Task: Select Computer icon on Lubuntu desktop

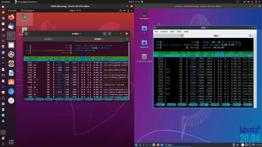Action: click(144, 16)
